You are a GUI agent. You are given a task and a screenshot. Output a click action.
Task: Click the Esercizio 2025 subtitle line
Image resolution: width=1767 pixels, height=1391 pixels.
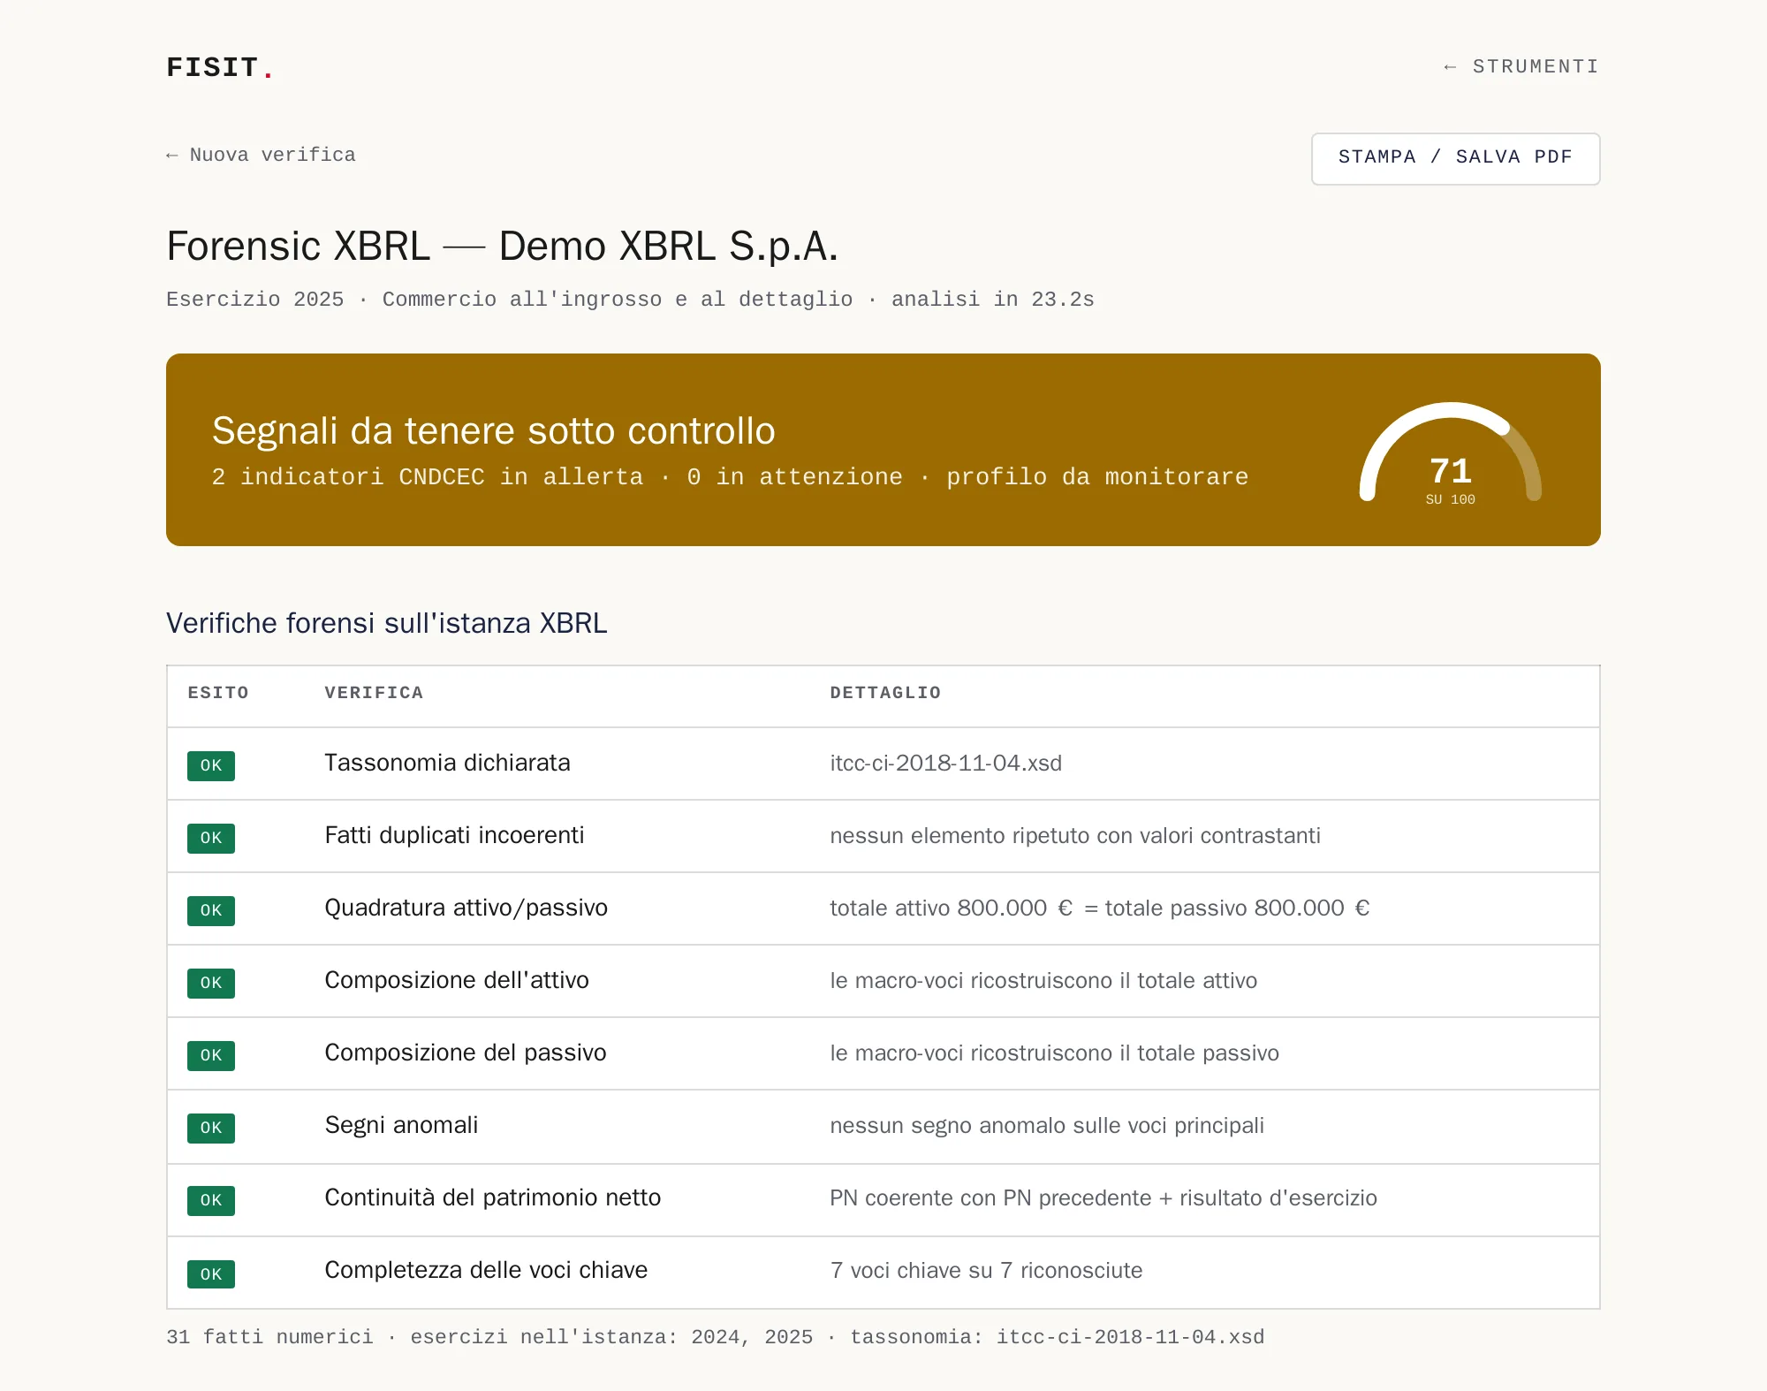pos(630,299)
